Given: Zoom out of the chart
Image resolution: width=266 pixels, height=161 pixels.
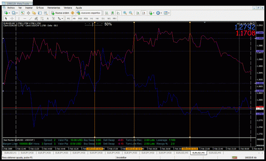Looking at the screenshot, I should click(x=131, y=13).
